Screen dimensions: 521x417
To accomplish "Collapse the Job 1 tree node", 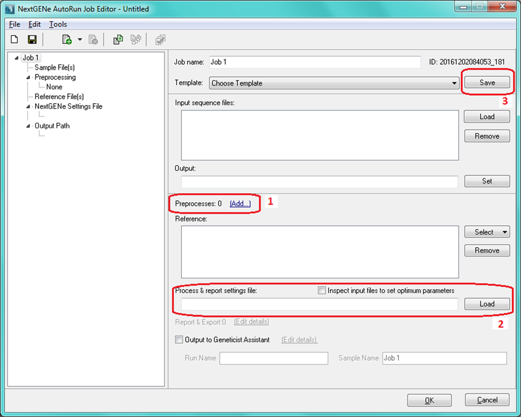I will click(x=16, y=58).
